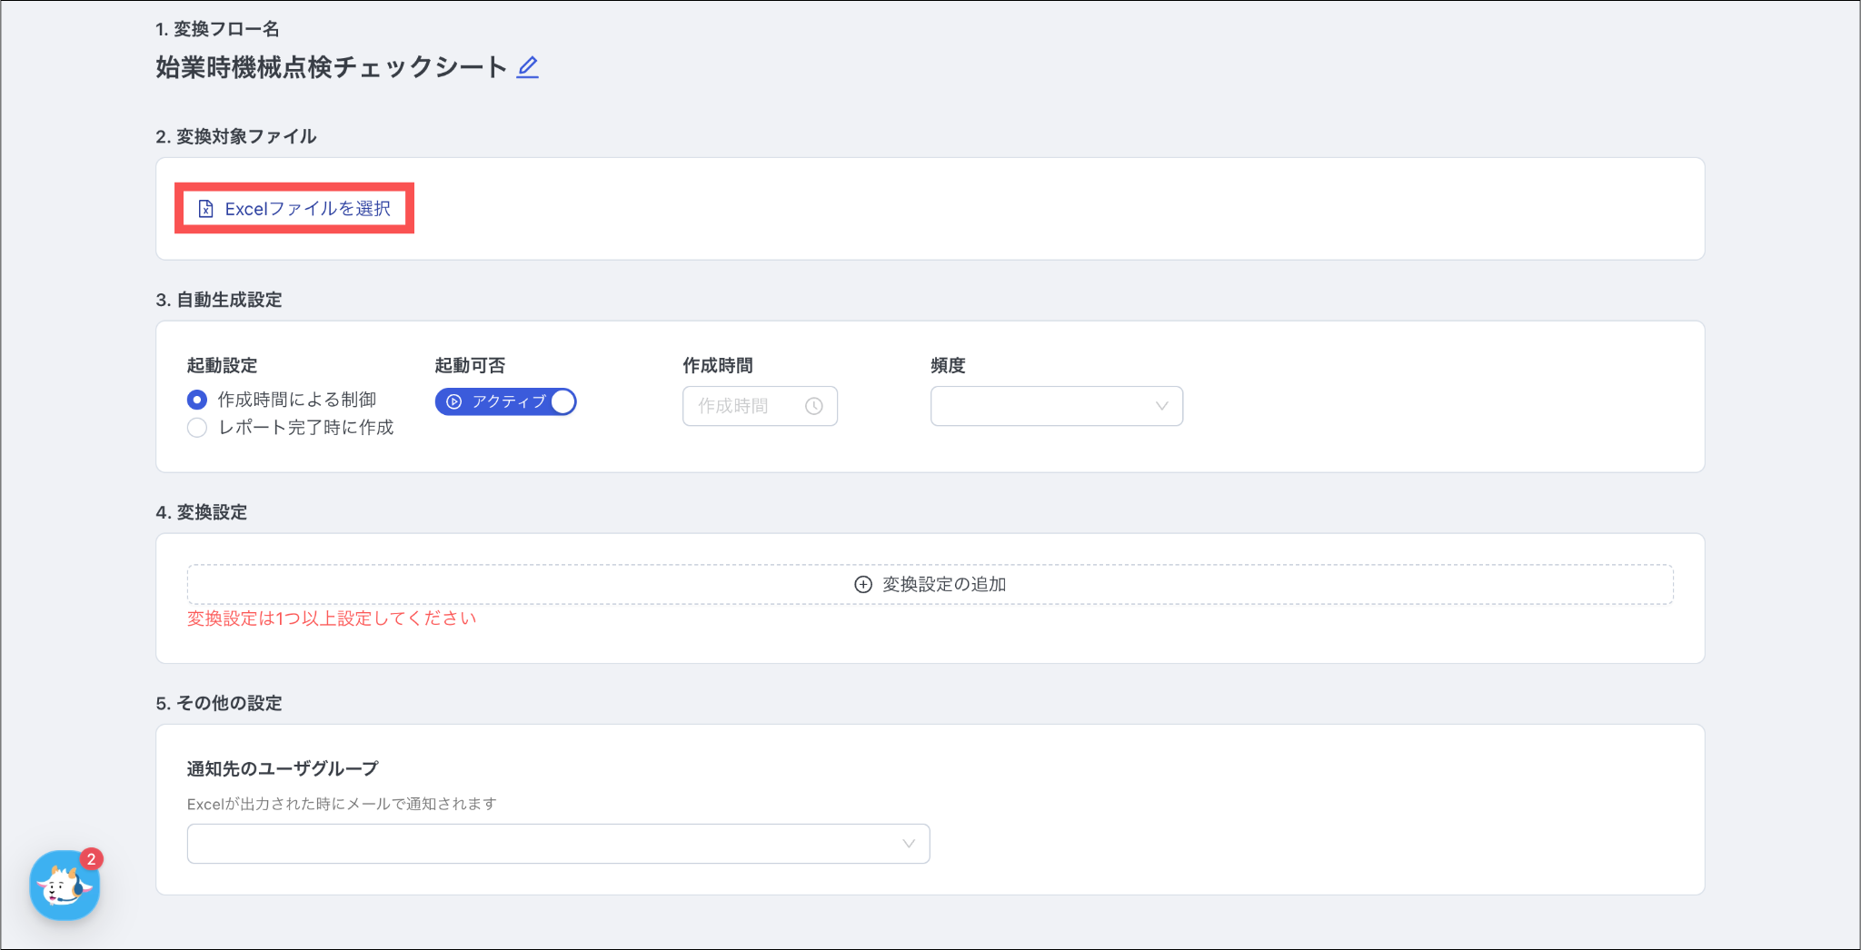
Task: Select 作成時間による制御 radio button
Action: point(197,400)
